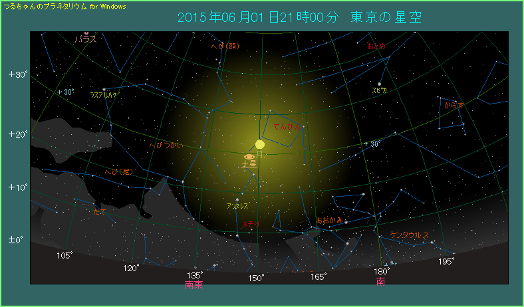The height and width of the screenshot is (307, 524).
Task: Click the 南 direction marker
Action: click(380, 282)
